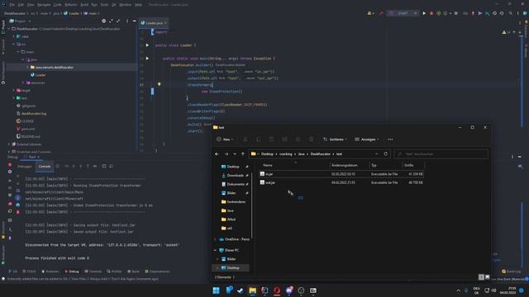Expand the OneDrive node in the Explorer sidebar
This screenshot has width=529, height=297.
click(x=215, y=239)
